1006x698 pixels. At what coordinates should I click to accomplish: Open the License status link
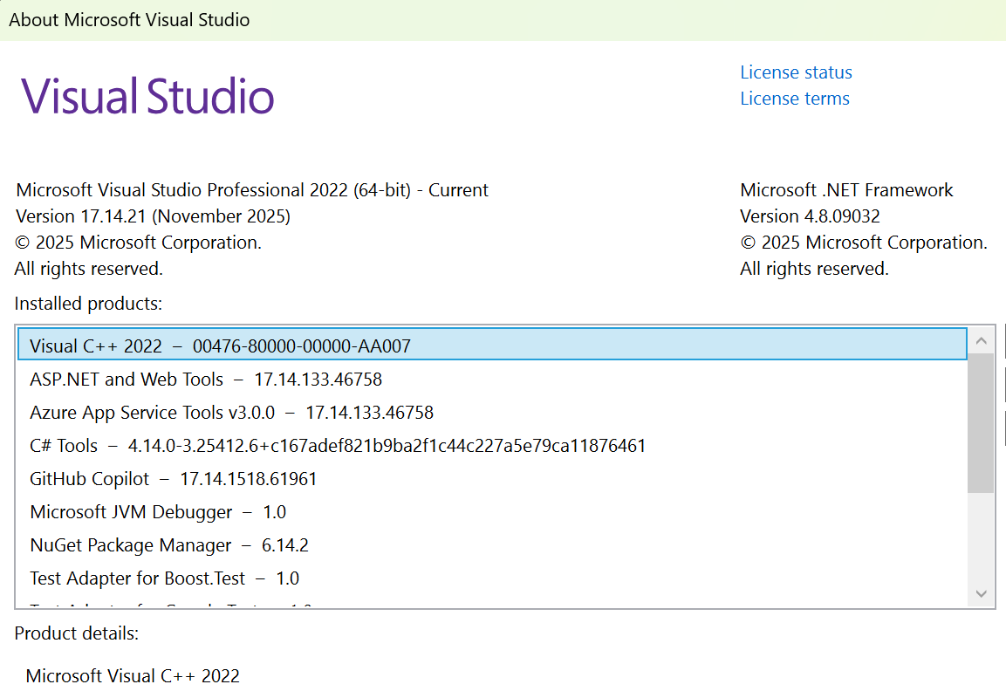coord(796,72)
